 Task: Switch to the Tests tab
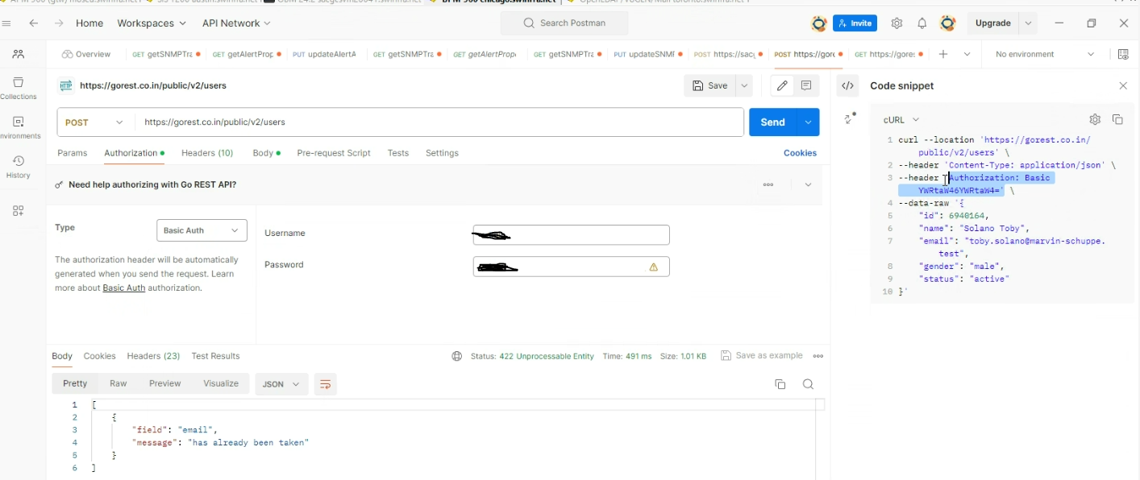[x=398, y=153]
